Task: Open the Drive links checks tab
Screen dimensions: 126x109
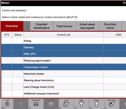Action: point(110,26)
